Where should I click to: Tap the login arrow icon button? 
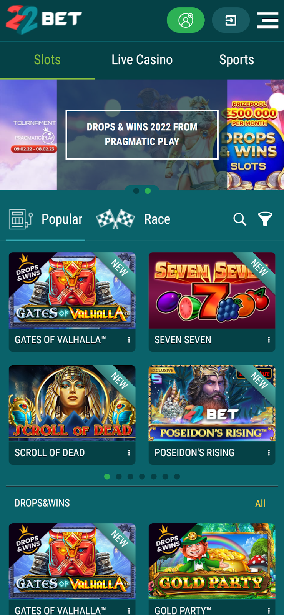pos(231,20)
